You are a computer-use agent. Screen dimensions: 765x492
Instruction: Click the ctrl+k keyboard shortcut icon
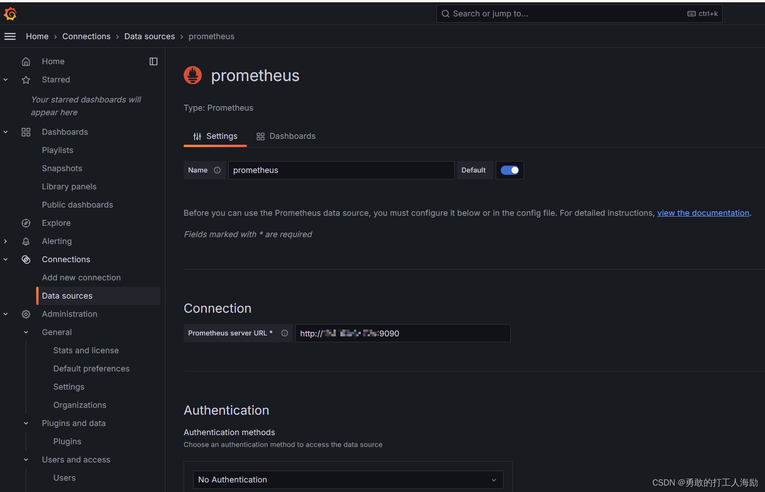[692, 14]
